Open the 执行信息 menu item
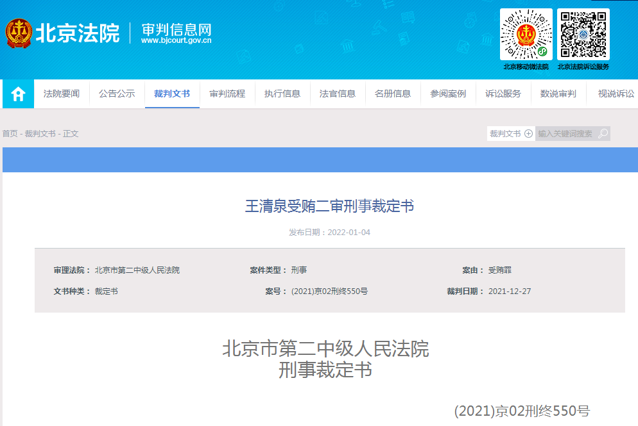The width and height of the screenshot is (638, 426). [282, 94]
